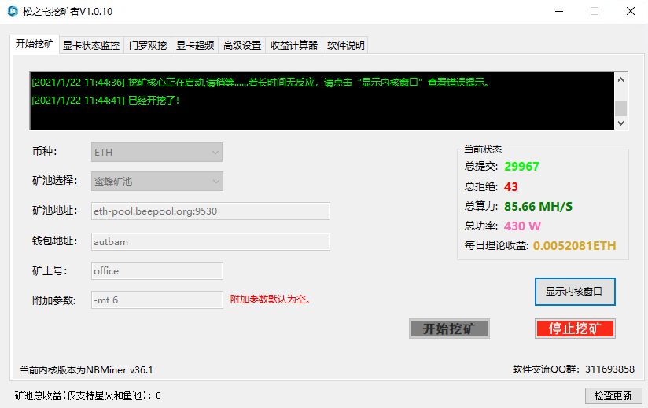Click the 11:44:36 log line 挖矿核心正在启动

click(x=261, y=83)
